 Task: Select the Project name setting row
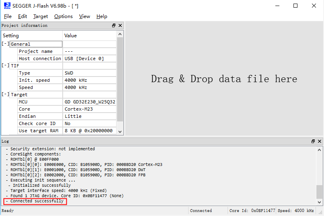tap(40, 51)
